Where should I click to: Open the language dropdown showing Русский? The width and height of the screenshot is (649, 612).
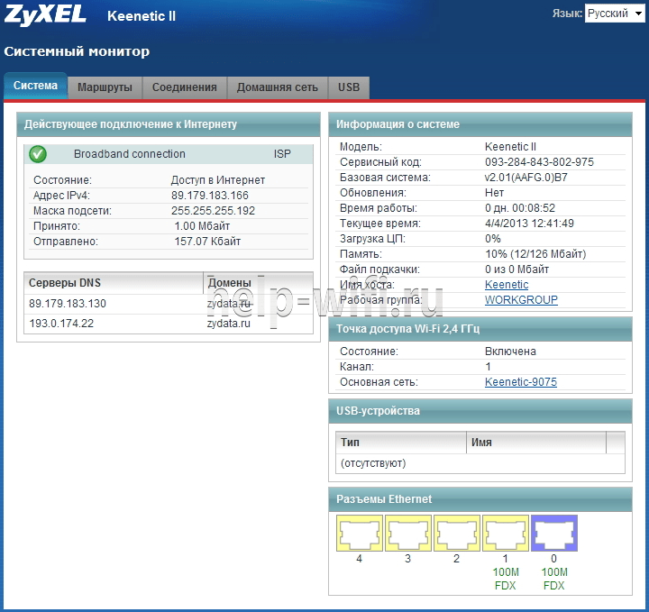click(x=615, y=14)
